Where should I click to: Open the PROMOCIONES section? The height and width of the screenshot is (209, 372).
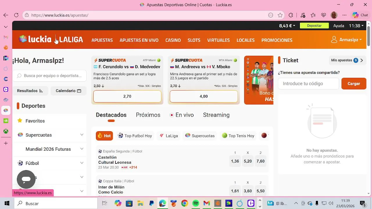pyautogui.click(x=277, y=40)
